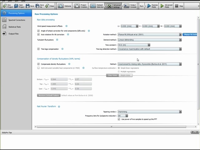Click the scroll right arrow
Image resolution: width=200 pixels, height=150 pixels.
pos(196,127)
